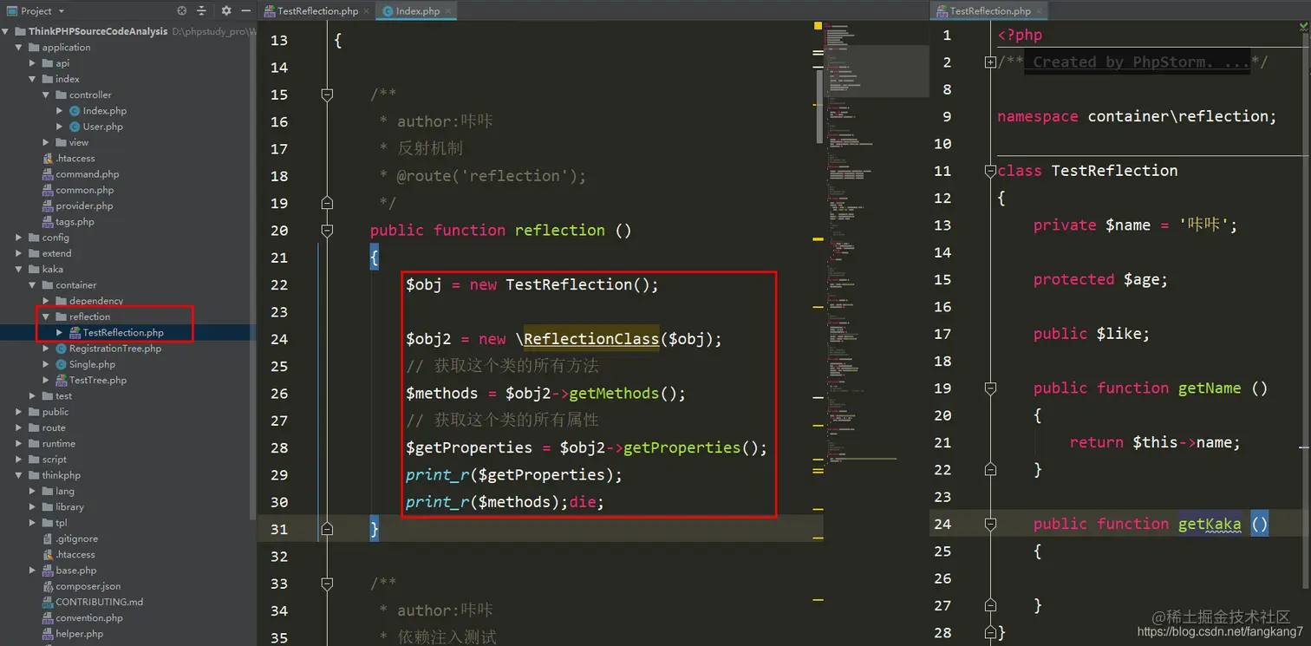Expand the api folder arrow
Viewport: 1311px width, 646px height.
[x=33, y=63]
